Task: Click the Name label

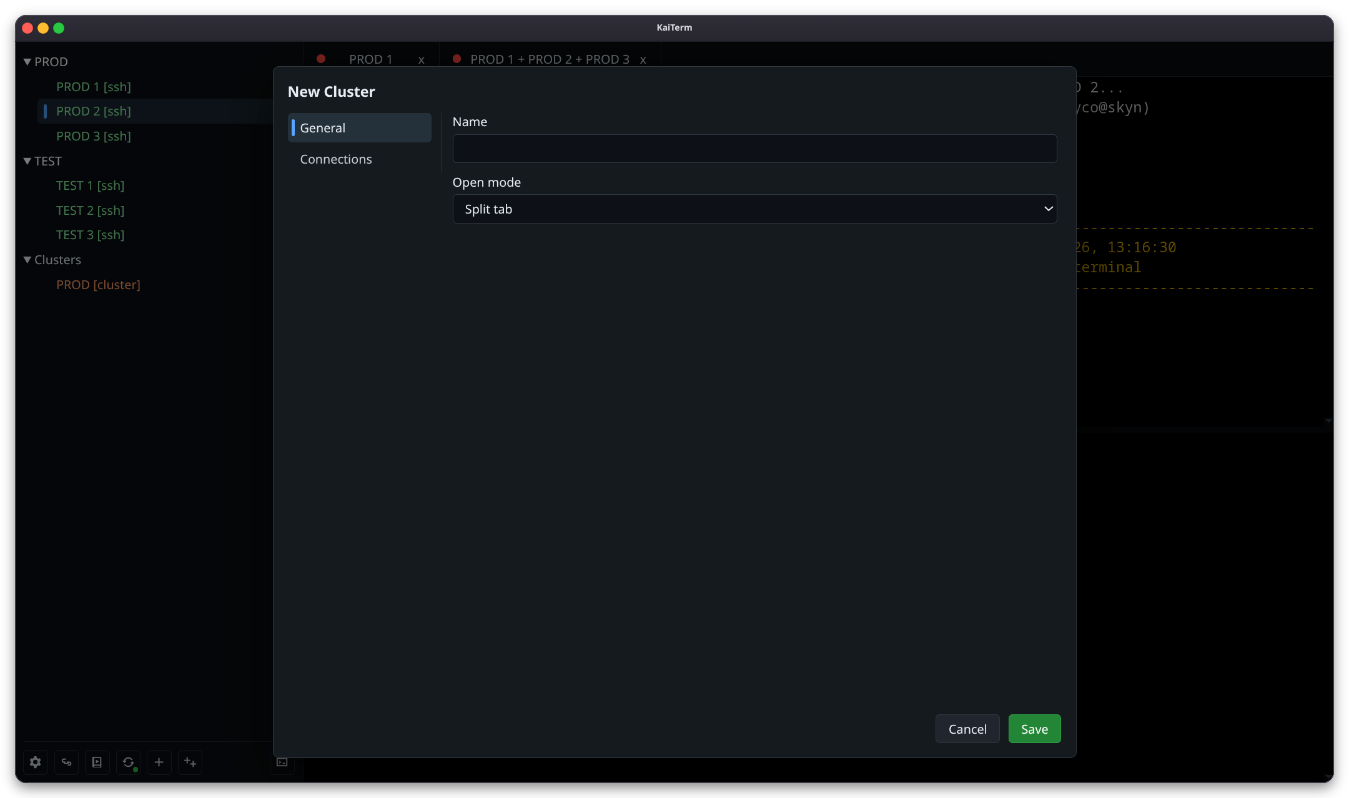Action: pyautogui.click(x=470, y=122)
